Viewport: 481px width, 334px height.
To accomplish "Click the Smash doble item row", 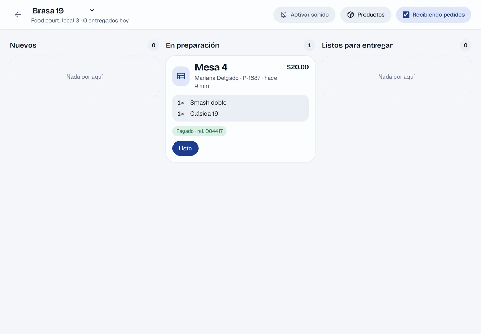I will pos(240,103).
